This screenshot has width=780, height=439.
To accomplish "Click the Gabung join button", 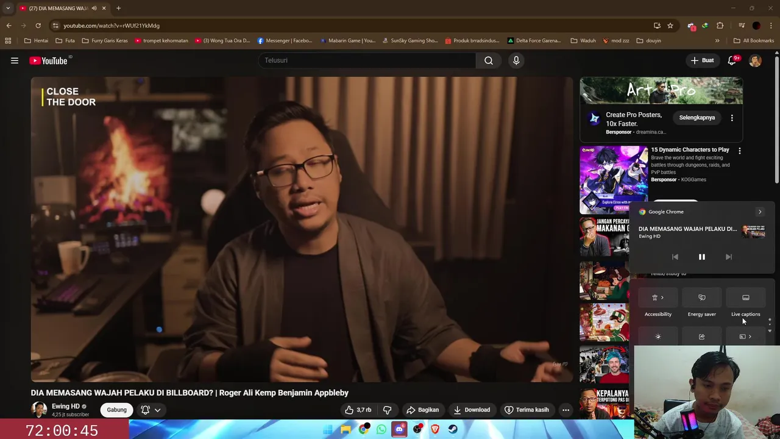I will 116,410.
